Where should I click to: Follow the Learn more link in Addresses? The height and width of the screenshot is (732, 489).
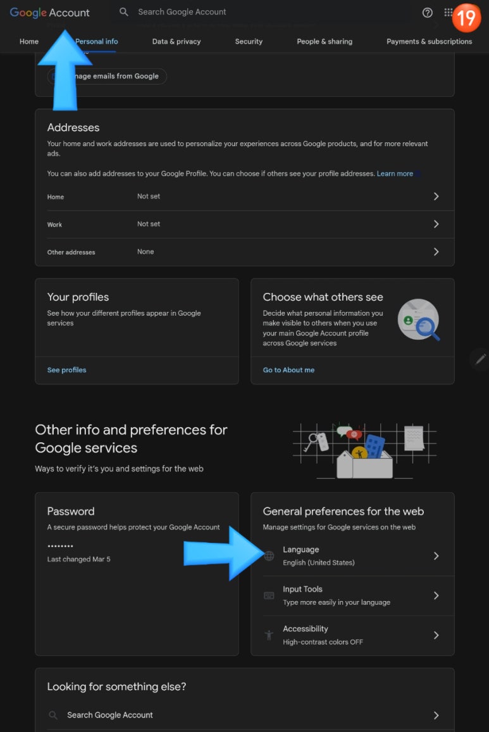(x=395, y=173)
